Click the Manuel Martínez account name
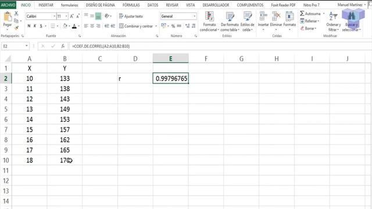Screen dimensions: 372x209 (350, 5)
